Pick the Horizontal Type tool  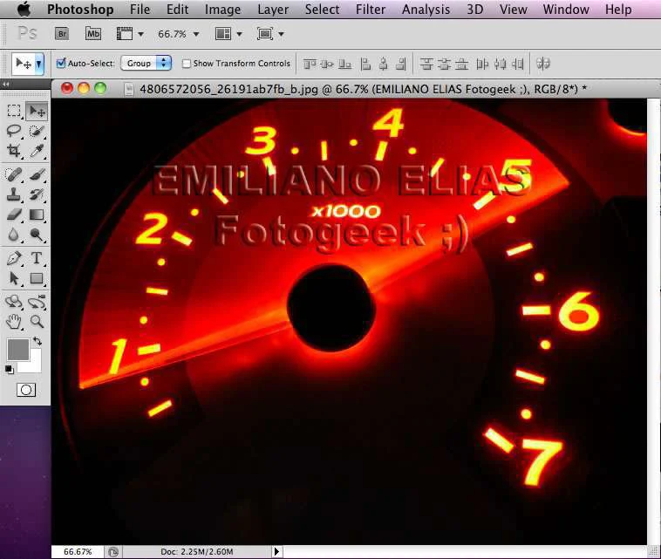pyautogui.click(x=37, y=257)
